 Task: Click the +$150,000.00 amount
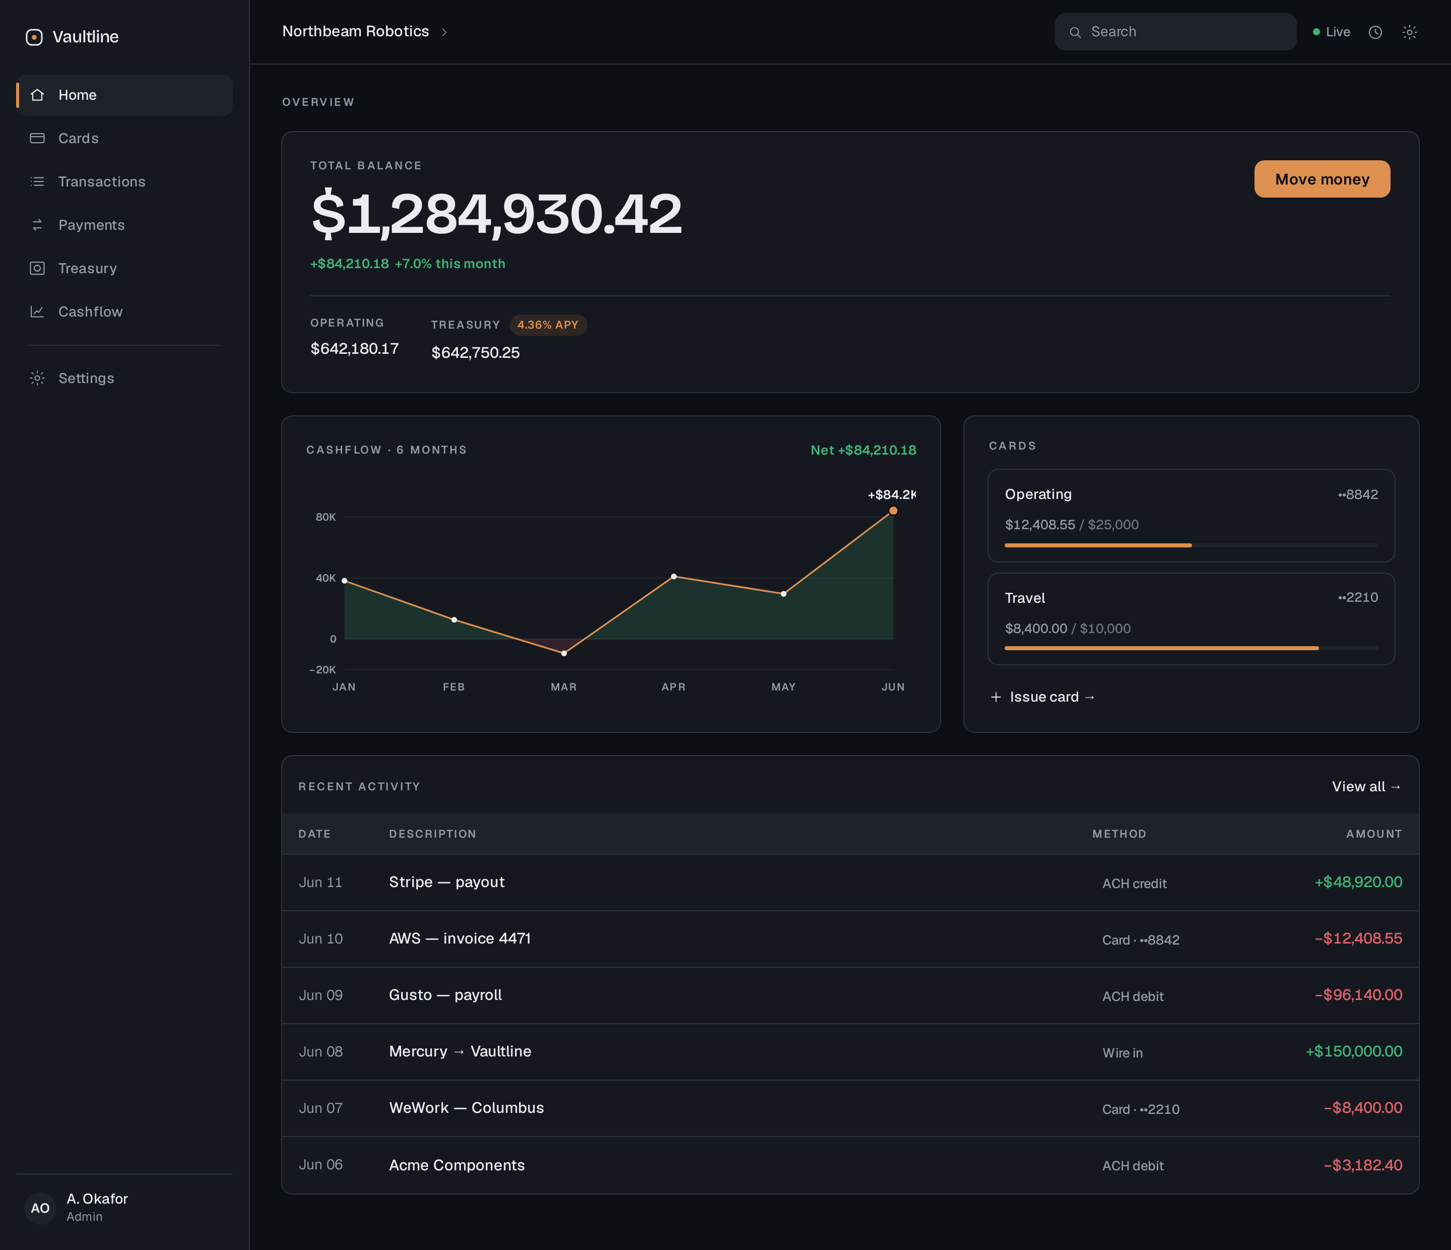[1354, 1052]
